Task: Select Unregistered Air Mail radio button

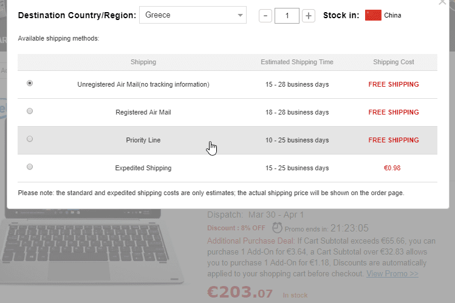Action: pyautogui.click(x=30, y=84)
